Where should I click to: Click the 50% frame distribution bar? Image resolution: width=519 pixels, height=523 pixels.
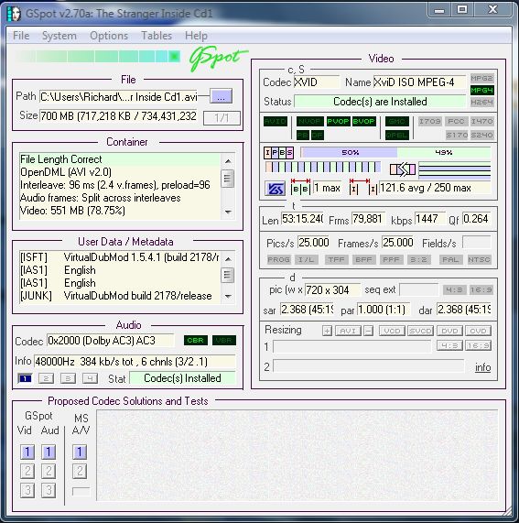350,152
